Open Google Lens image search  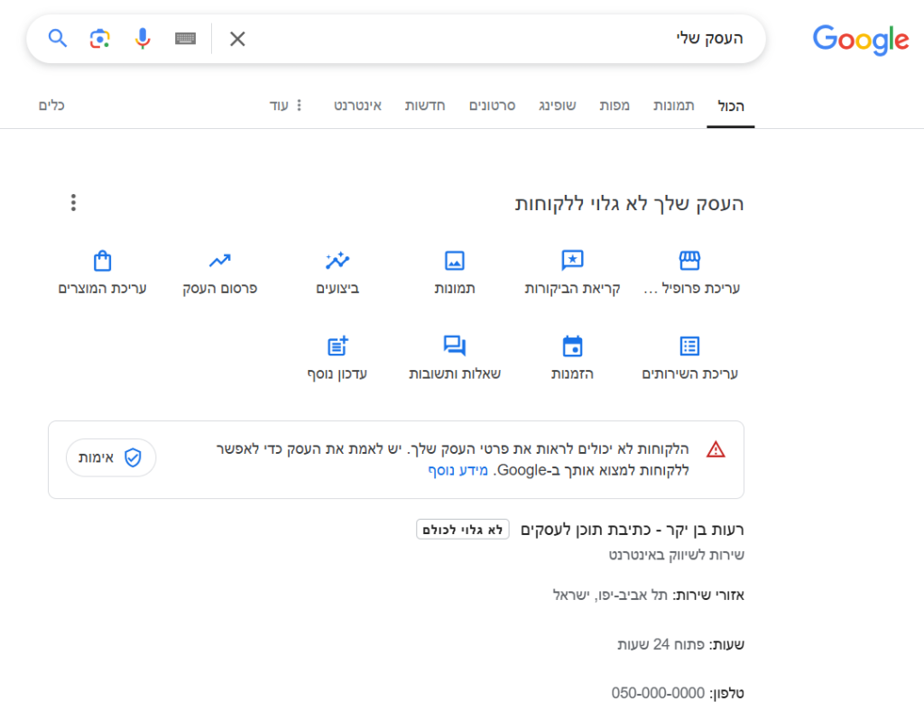pyautogui.click(x=99, y=39)
